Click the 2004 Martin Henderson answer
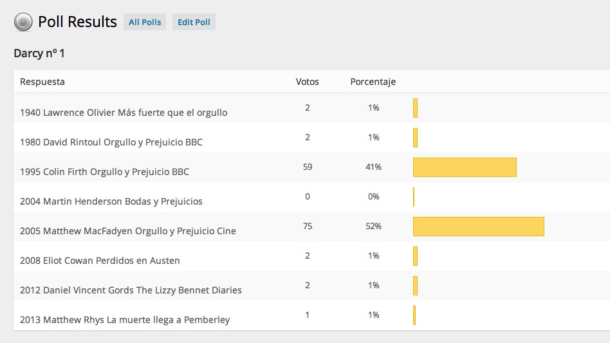Viewport: 610px width, 343px height. (x=111, y=201)
